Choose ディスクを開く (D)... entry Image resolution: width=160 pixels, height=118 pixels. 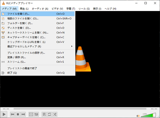[x=38, y=28]
